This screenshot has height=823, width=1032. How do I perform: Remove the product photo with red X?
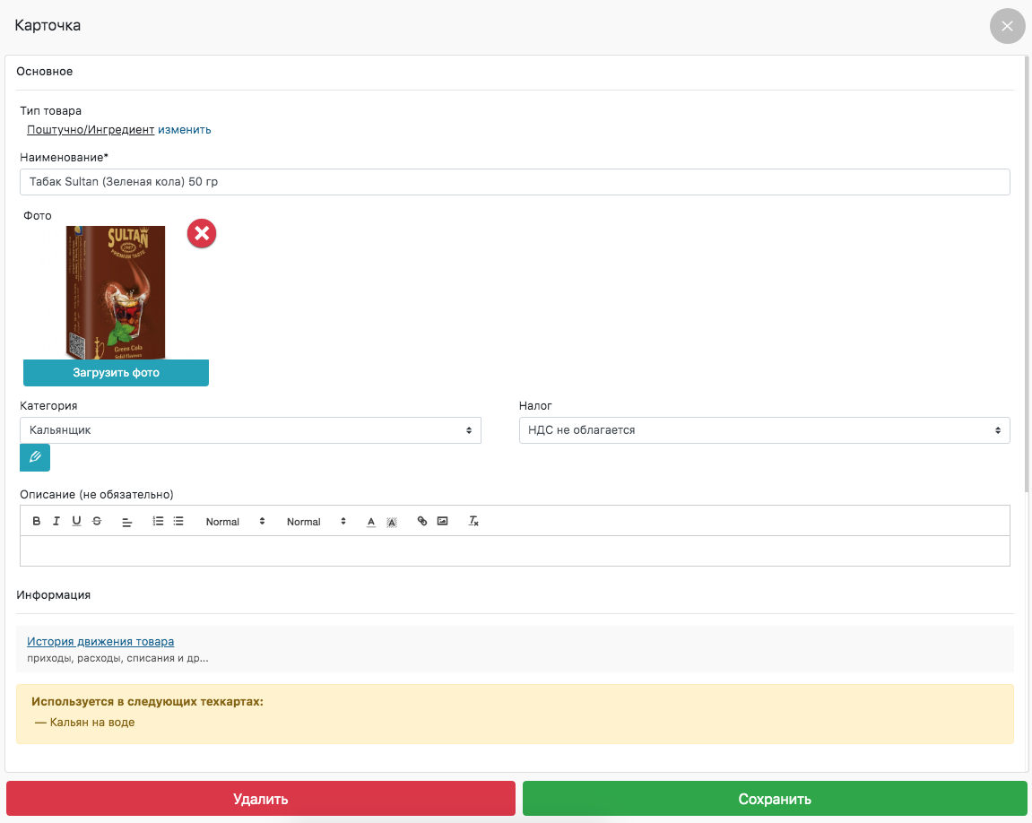[x=202, y=234]
